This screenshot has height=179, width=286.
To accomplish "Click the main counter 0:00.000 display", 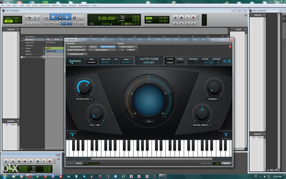I will [x=107, y=18].
